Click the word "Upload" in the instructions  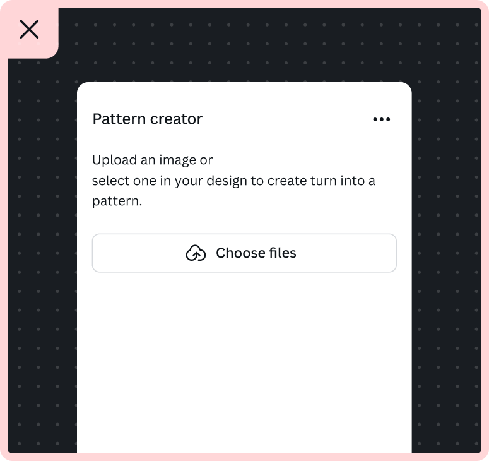(x=114, y=160)
